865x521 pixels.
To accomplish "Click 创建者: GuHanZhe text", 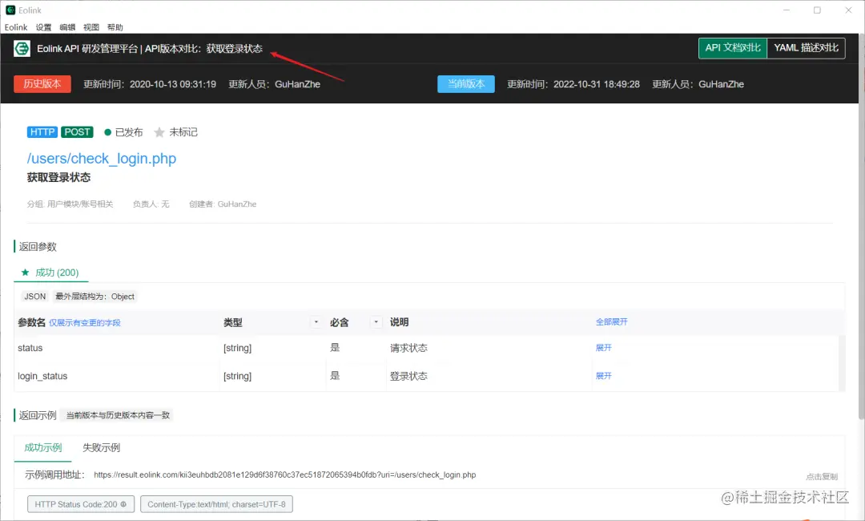I will point(223,204).
